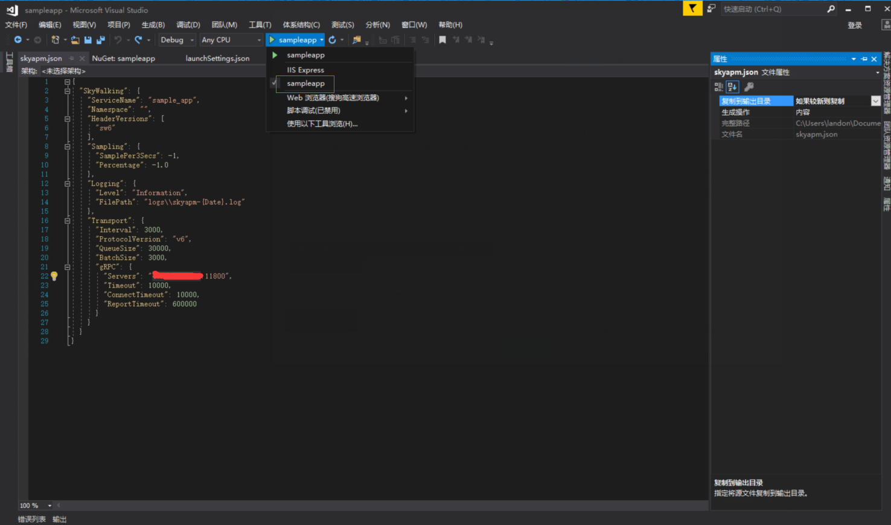Pin the 属性 panel with pushpin icon
The width and height of the screenshot is (891, 525).
point(864,59)
